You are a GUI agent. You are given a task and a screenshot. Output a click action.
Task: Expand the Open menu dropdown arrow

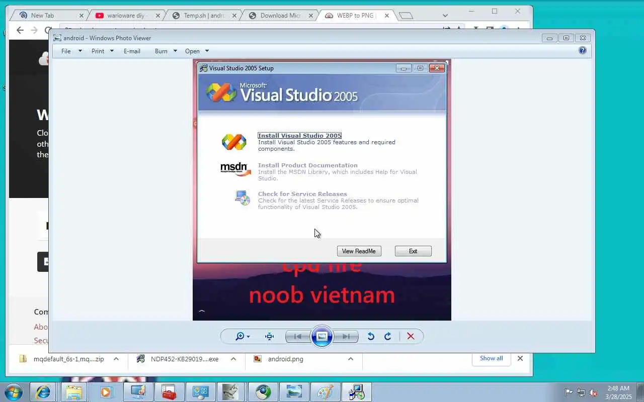(x=207, y=51)
